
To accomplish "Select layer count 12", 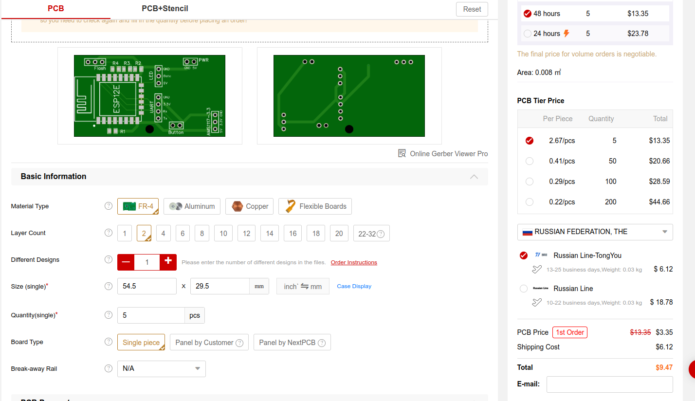I will pyautogui.click(x=247, y=233).
